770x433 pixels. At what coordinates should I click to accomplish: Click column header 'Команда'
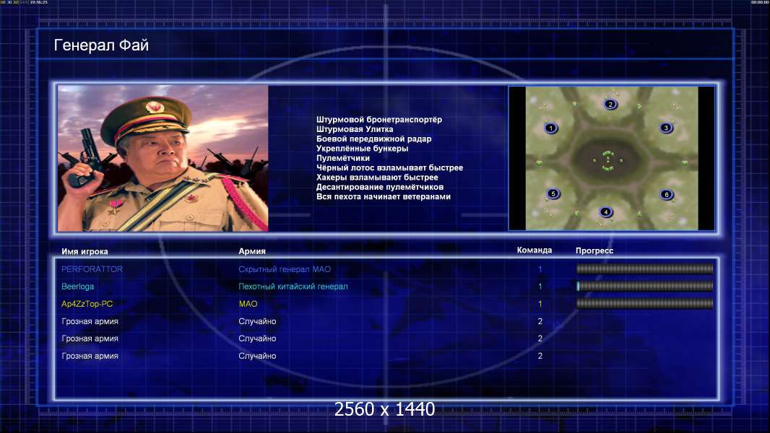[x=535, y=250]
